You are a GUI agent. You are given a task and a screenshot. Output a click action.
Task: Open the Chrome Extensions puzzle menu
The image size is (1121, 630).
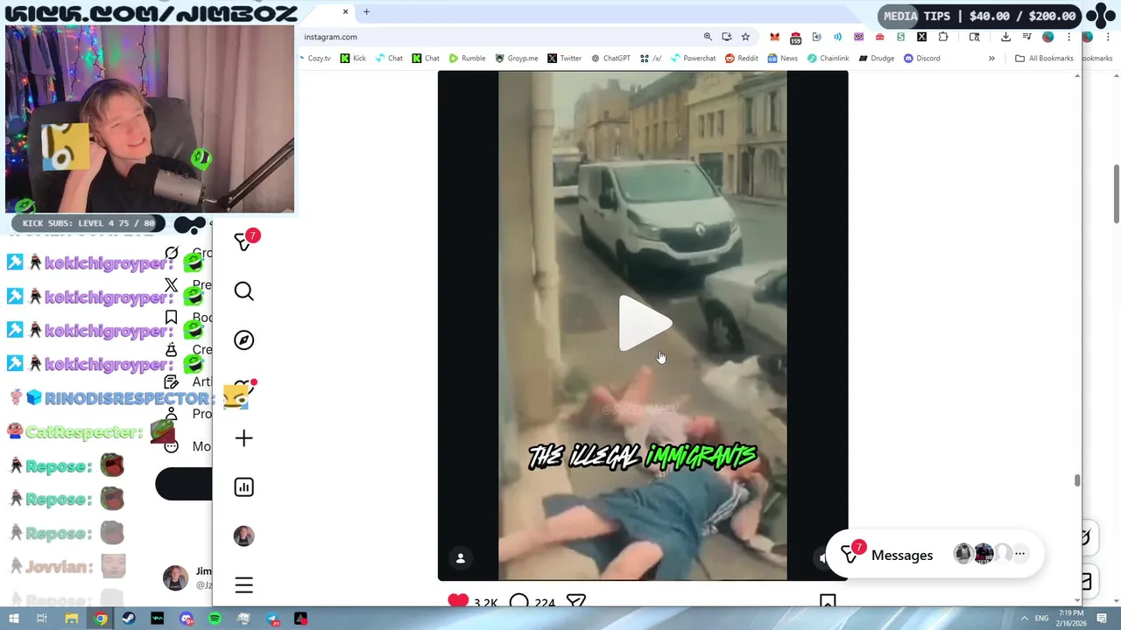(x=943, y=37)
